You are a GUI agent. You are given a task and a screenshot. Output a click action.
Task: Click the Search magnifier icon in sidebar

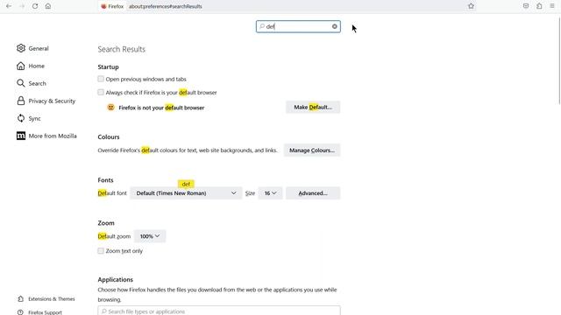(x=21, y=83)
